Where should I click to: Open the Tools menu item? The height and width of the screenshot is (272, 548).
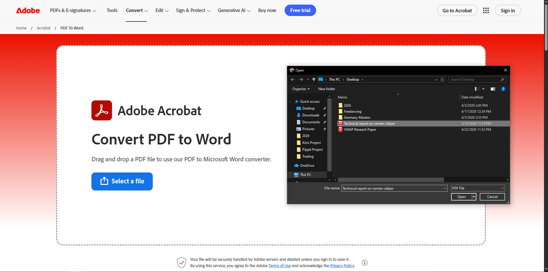tap(112, 11)
